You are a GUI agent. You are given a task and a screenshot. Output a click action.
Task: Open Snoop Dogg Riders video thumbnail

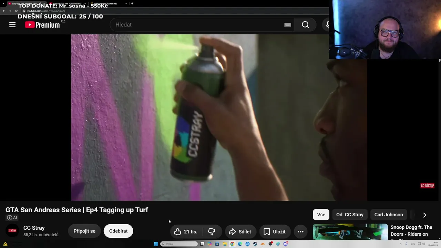pyautogui.click(x=350, y=232)
